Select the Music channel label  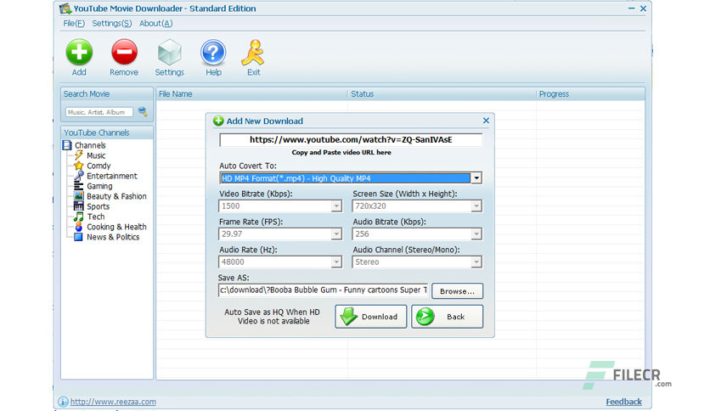pyautogui.click(x=96, y=155)
